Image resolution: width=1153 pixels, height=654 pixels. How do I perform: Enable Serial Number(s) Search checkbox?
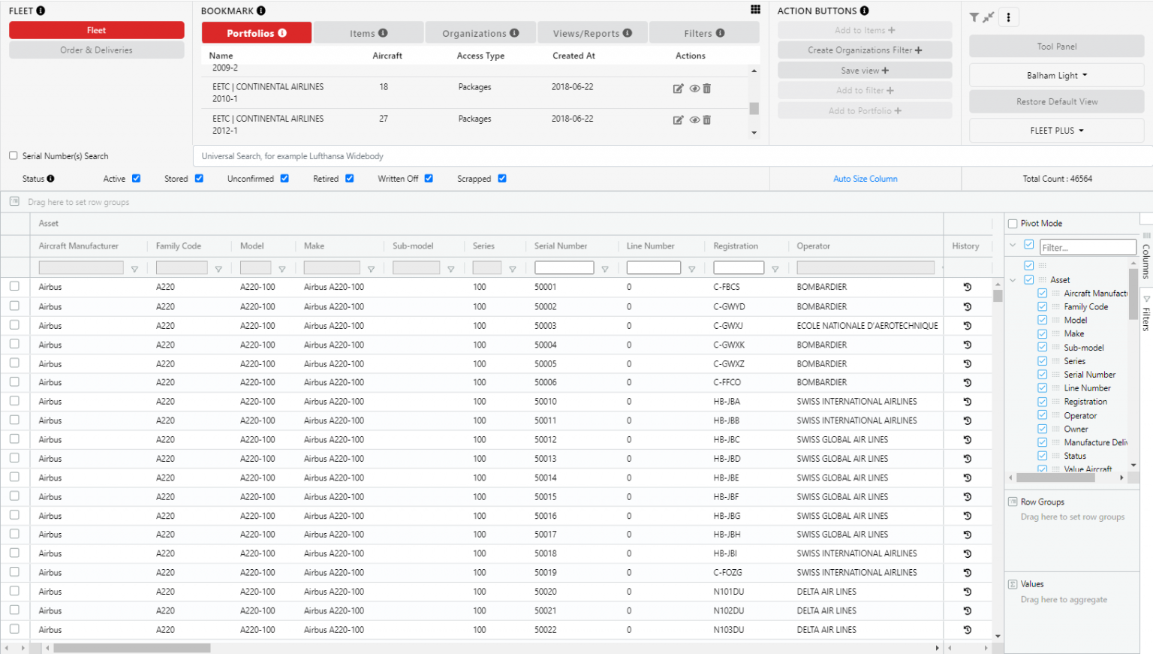(14, 156)
